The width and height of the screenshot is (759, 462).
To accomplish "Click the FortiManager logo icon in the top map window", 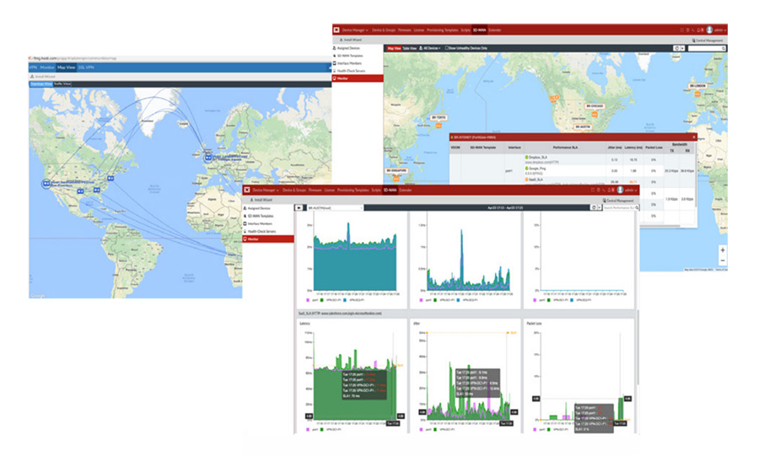I will (x=337, y=29).
